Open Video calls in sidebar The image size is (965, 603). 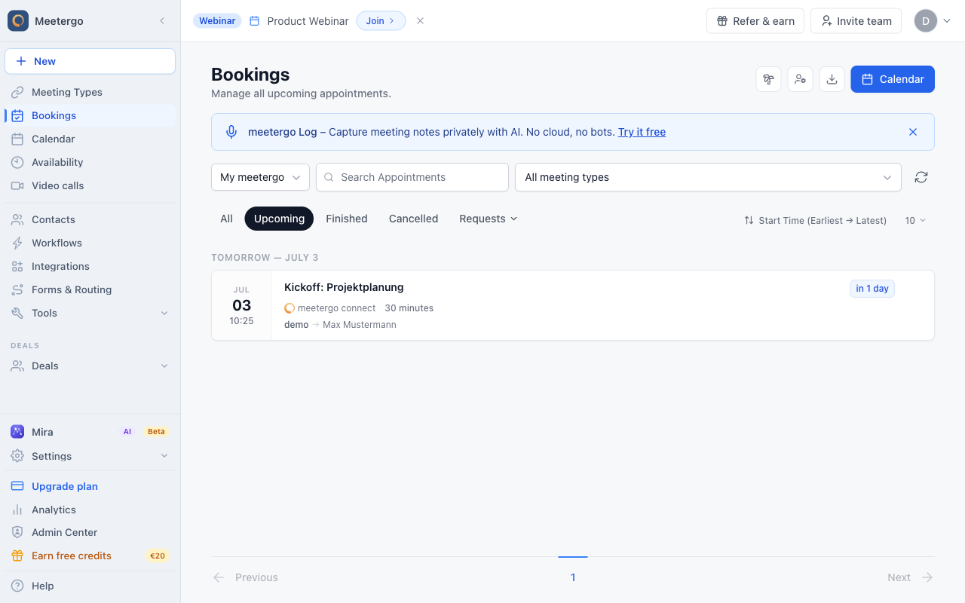point(90,185)
